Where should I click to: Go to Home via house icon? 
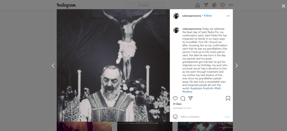point(198,5)
